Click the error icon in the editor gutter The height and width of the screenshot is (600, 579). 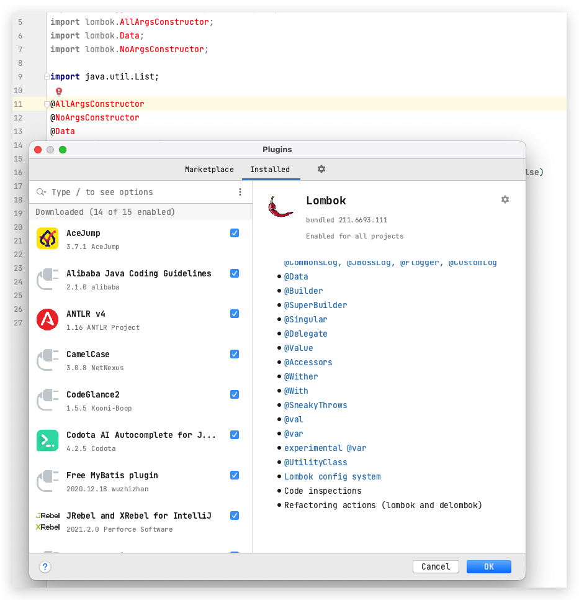point(58,91)
